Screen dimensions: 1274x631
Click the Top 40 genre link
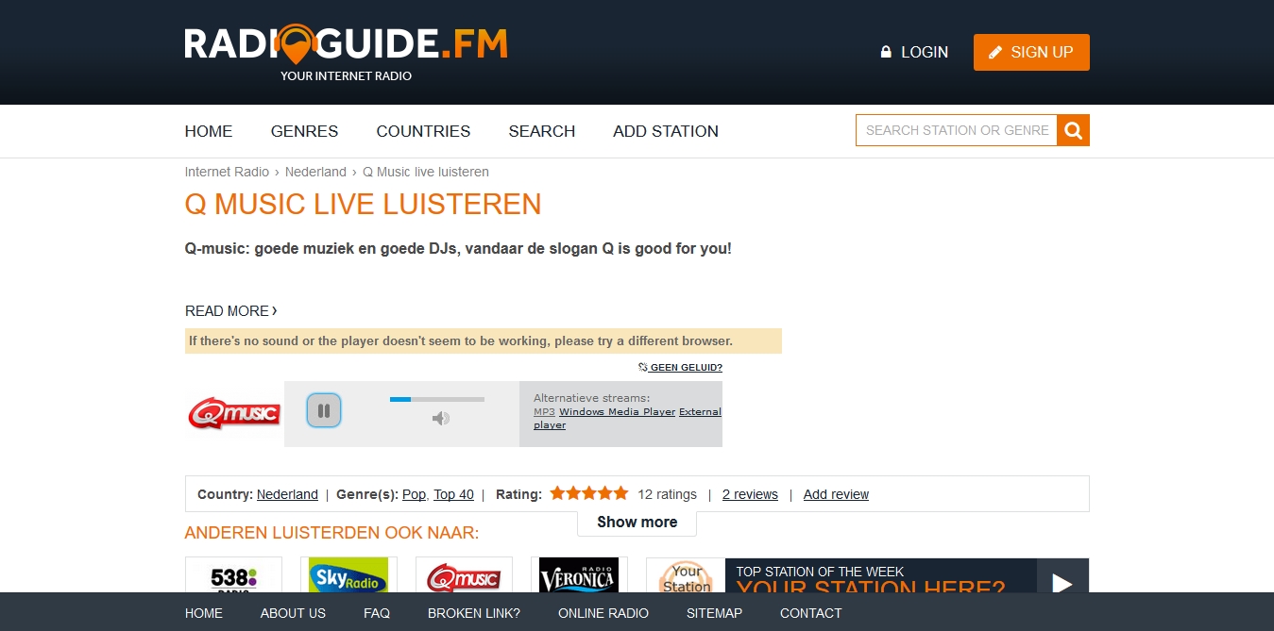click(x=453, y=494)
